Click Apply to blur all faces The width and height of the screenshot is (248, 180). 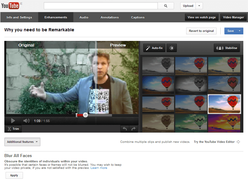tap(14, 175)
